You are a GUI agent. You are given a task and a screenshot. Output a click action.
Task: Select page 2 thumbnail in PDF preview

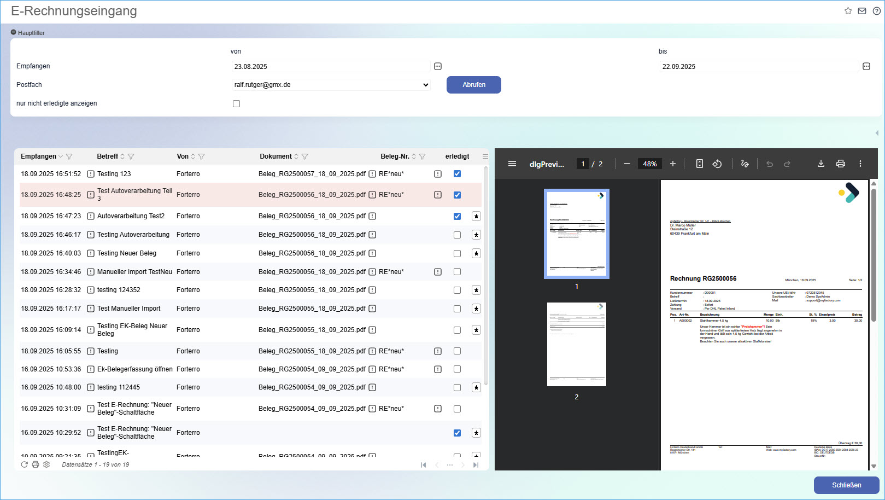576,345
